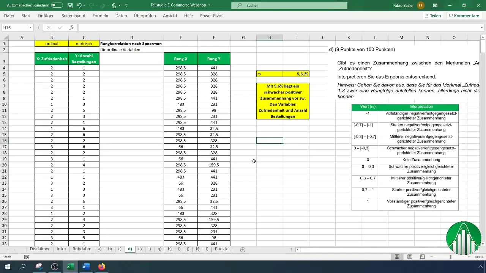Viewport: 486px width, 273px height.
Task: Click into the Suchen search box
Action: coord(289,5)
